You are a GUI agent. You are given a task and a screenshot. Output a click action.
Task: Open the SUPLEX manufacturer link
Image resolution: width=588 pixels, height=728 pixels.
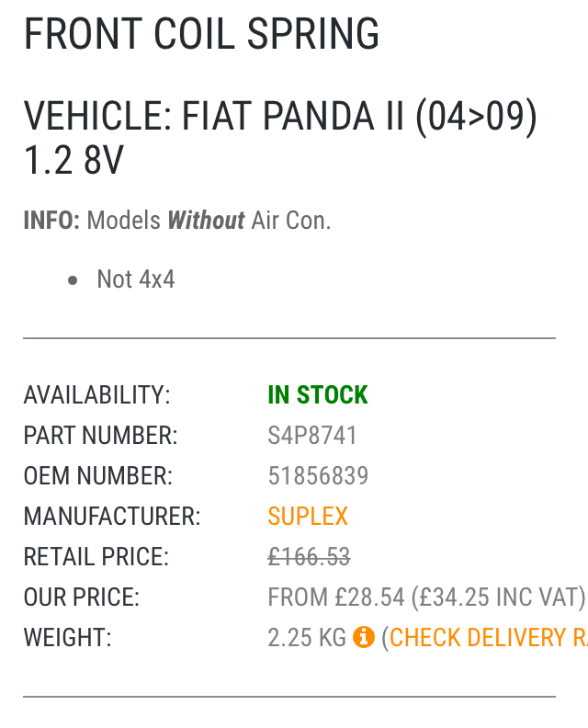(308, 517)
